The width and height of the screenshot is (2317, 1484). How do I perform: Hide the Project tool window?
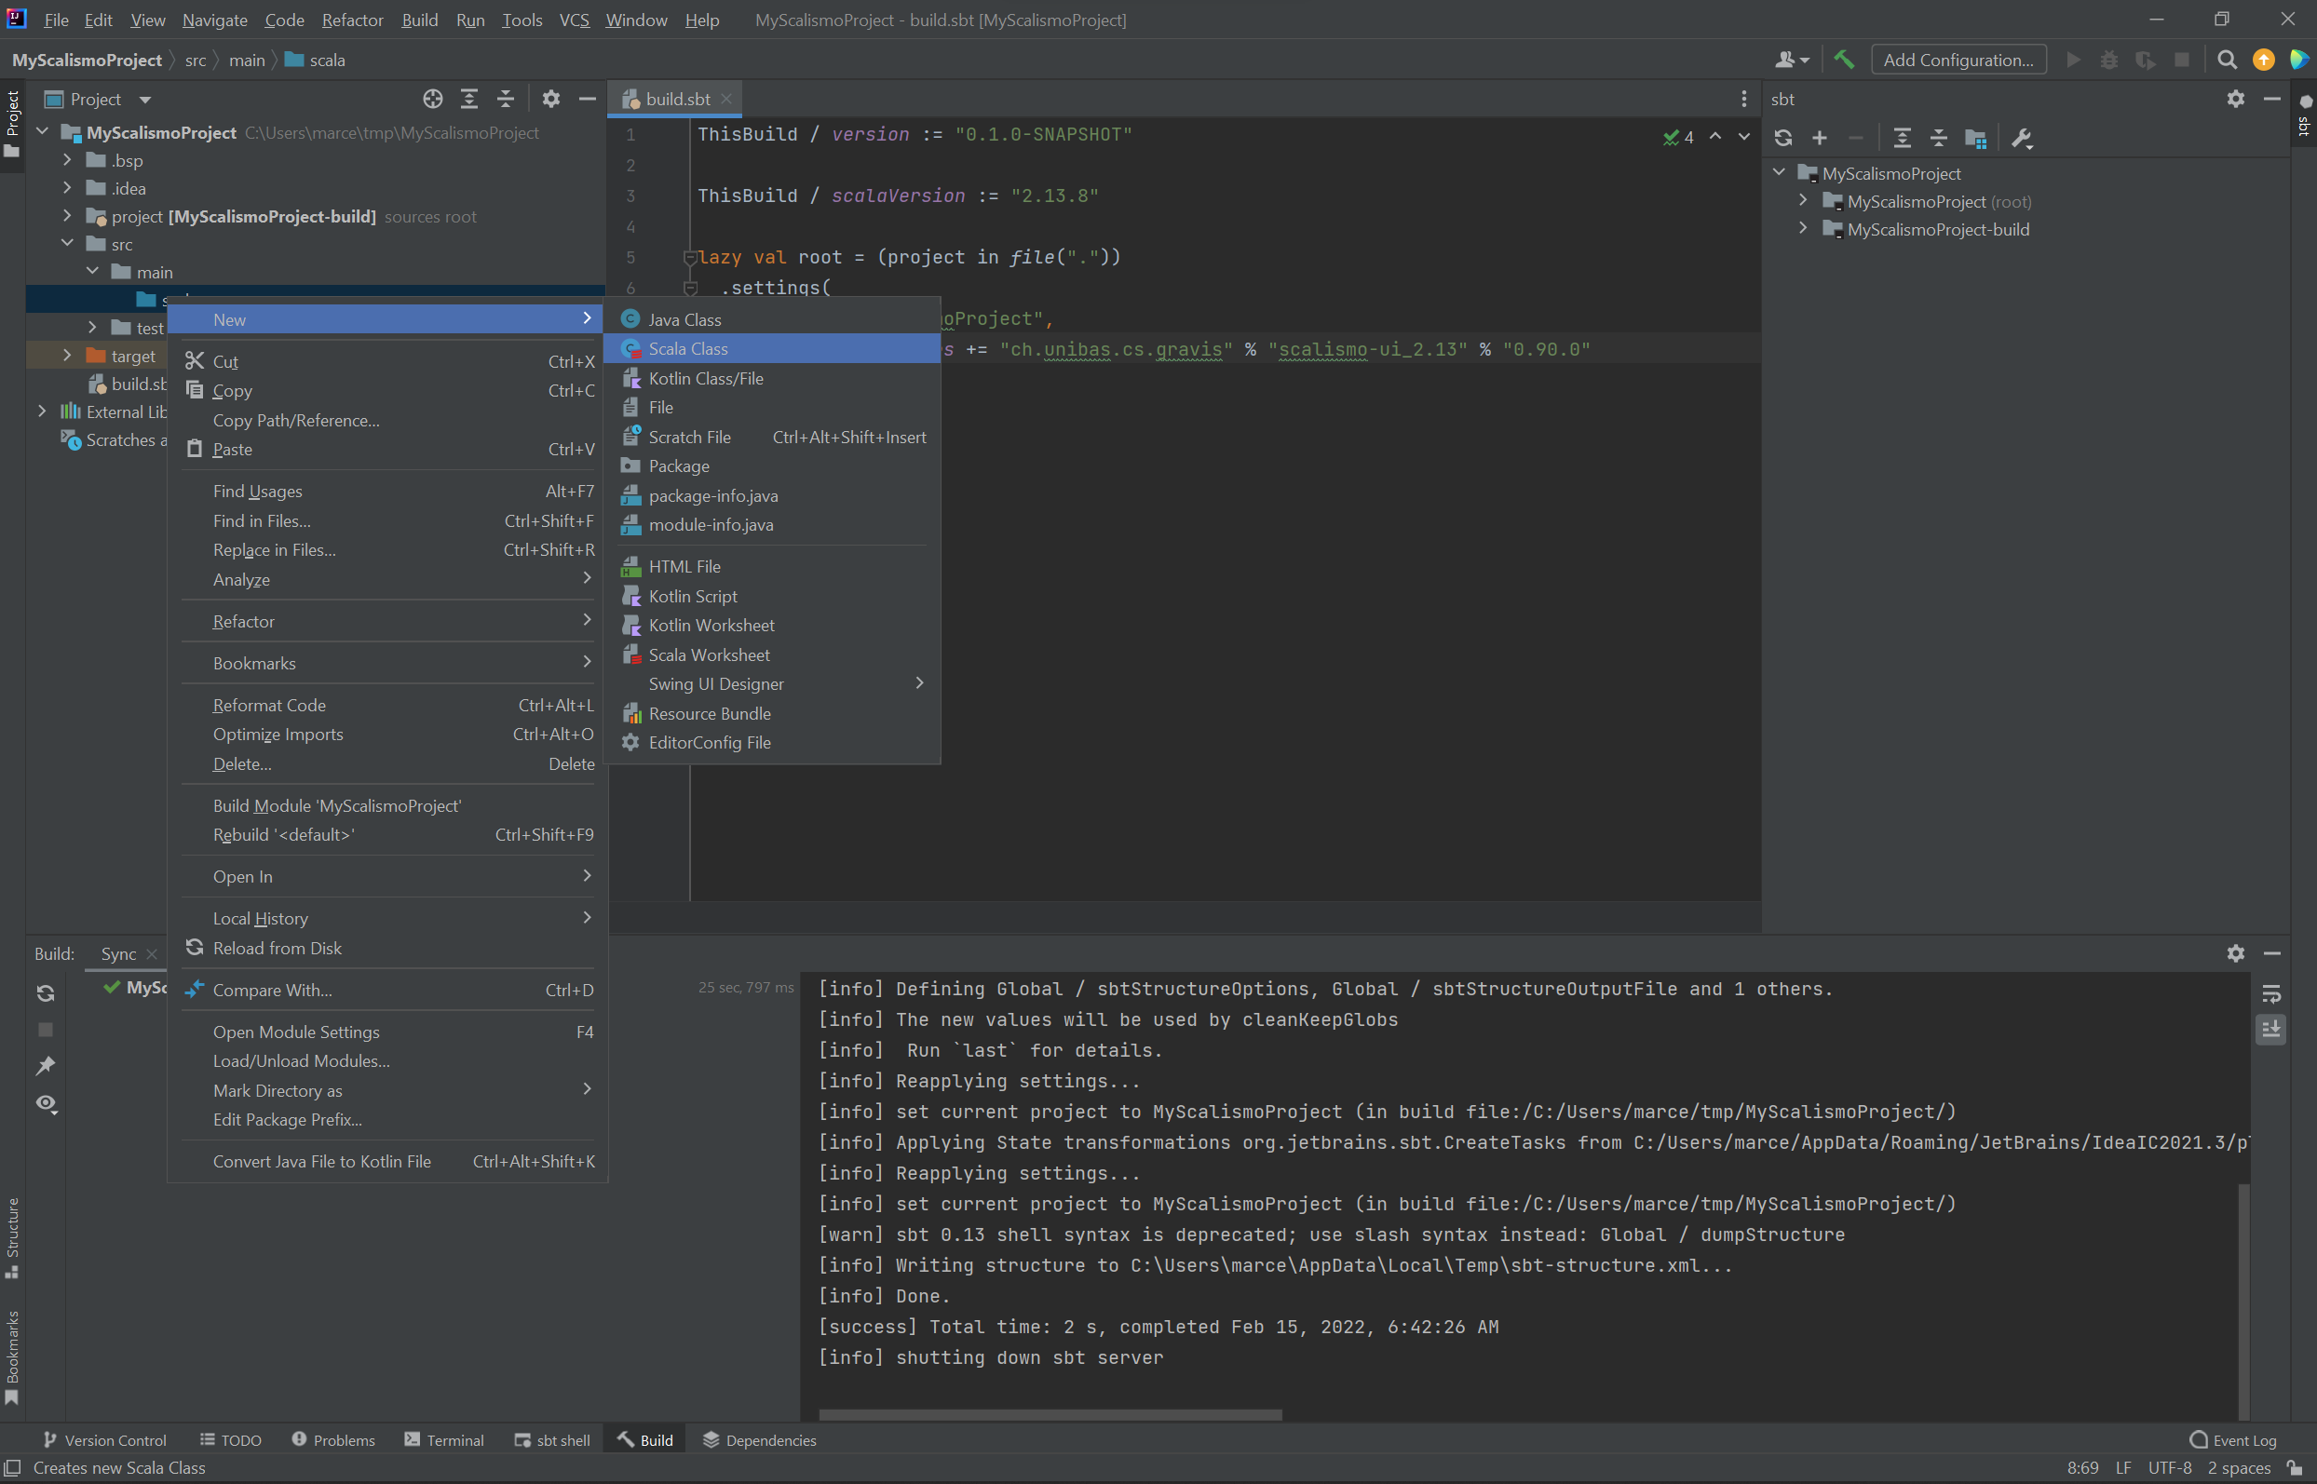[x=587, y=99]
